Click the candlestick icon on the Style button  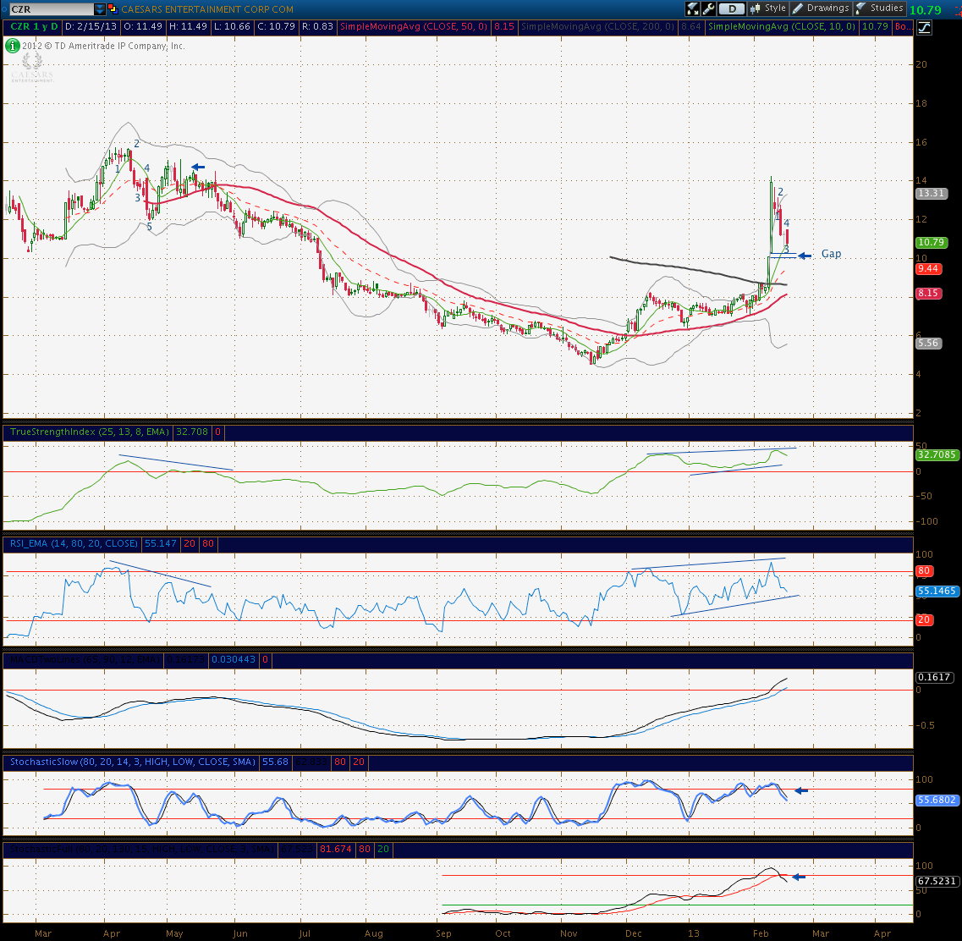pos(755,8)
